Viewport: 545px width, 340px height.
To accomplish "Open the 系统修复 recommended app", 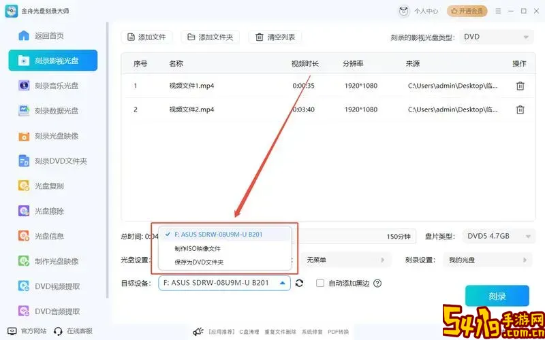I will tap(312, 332).
